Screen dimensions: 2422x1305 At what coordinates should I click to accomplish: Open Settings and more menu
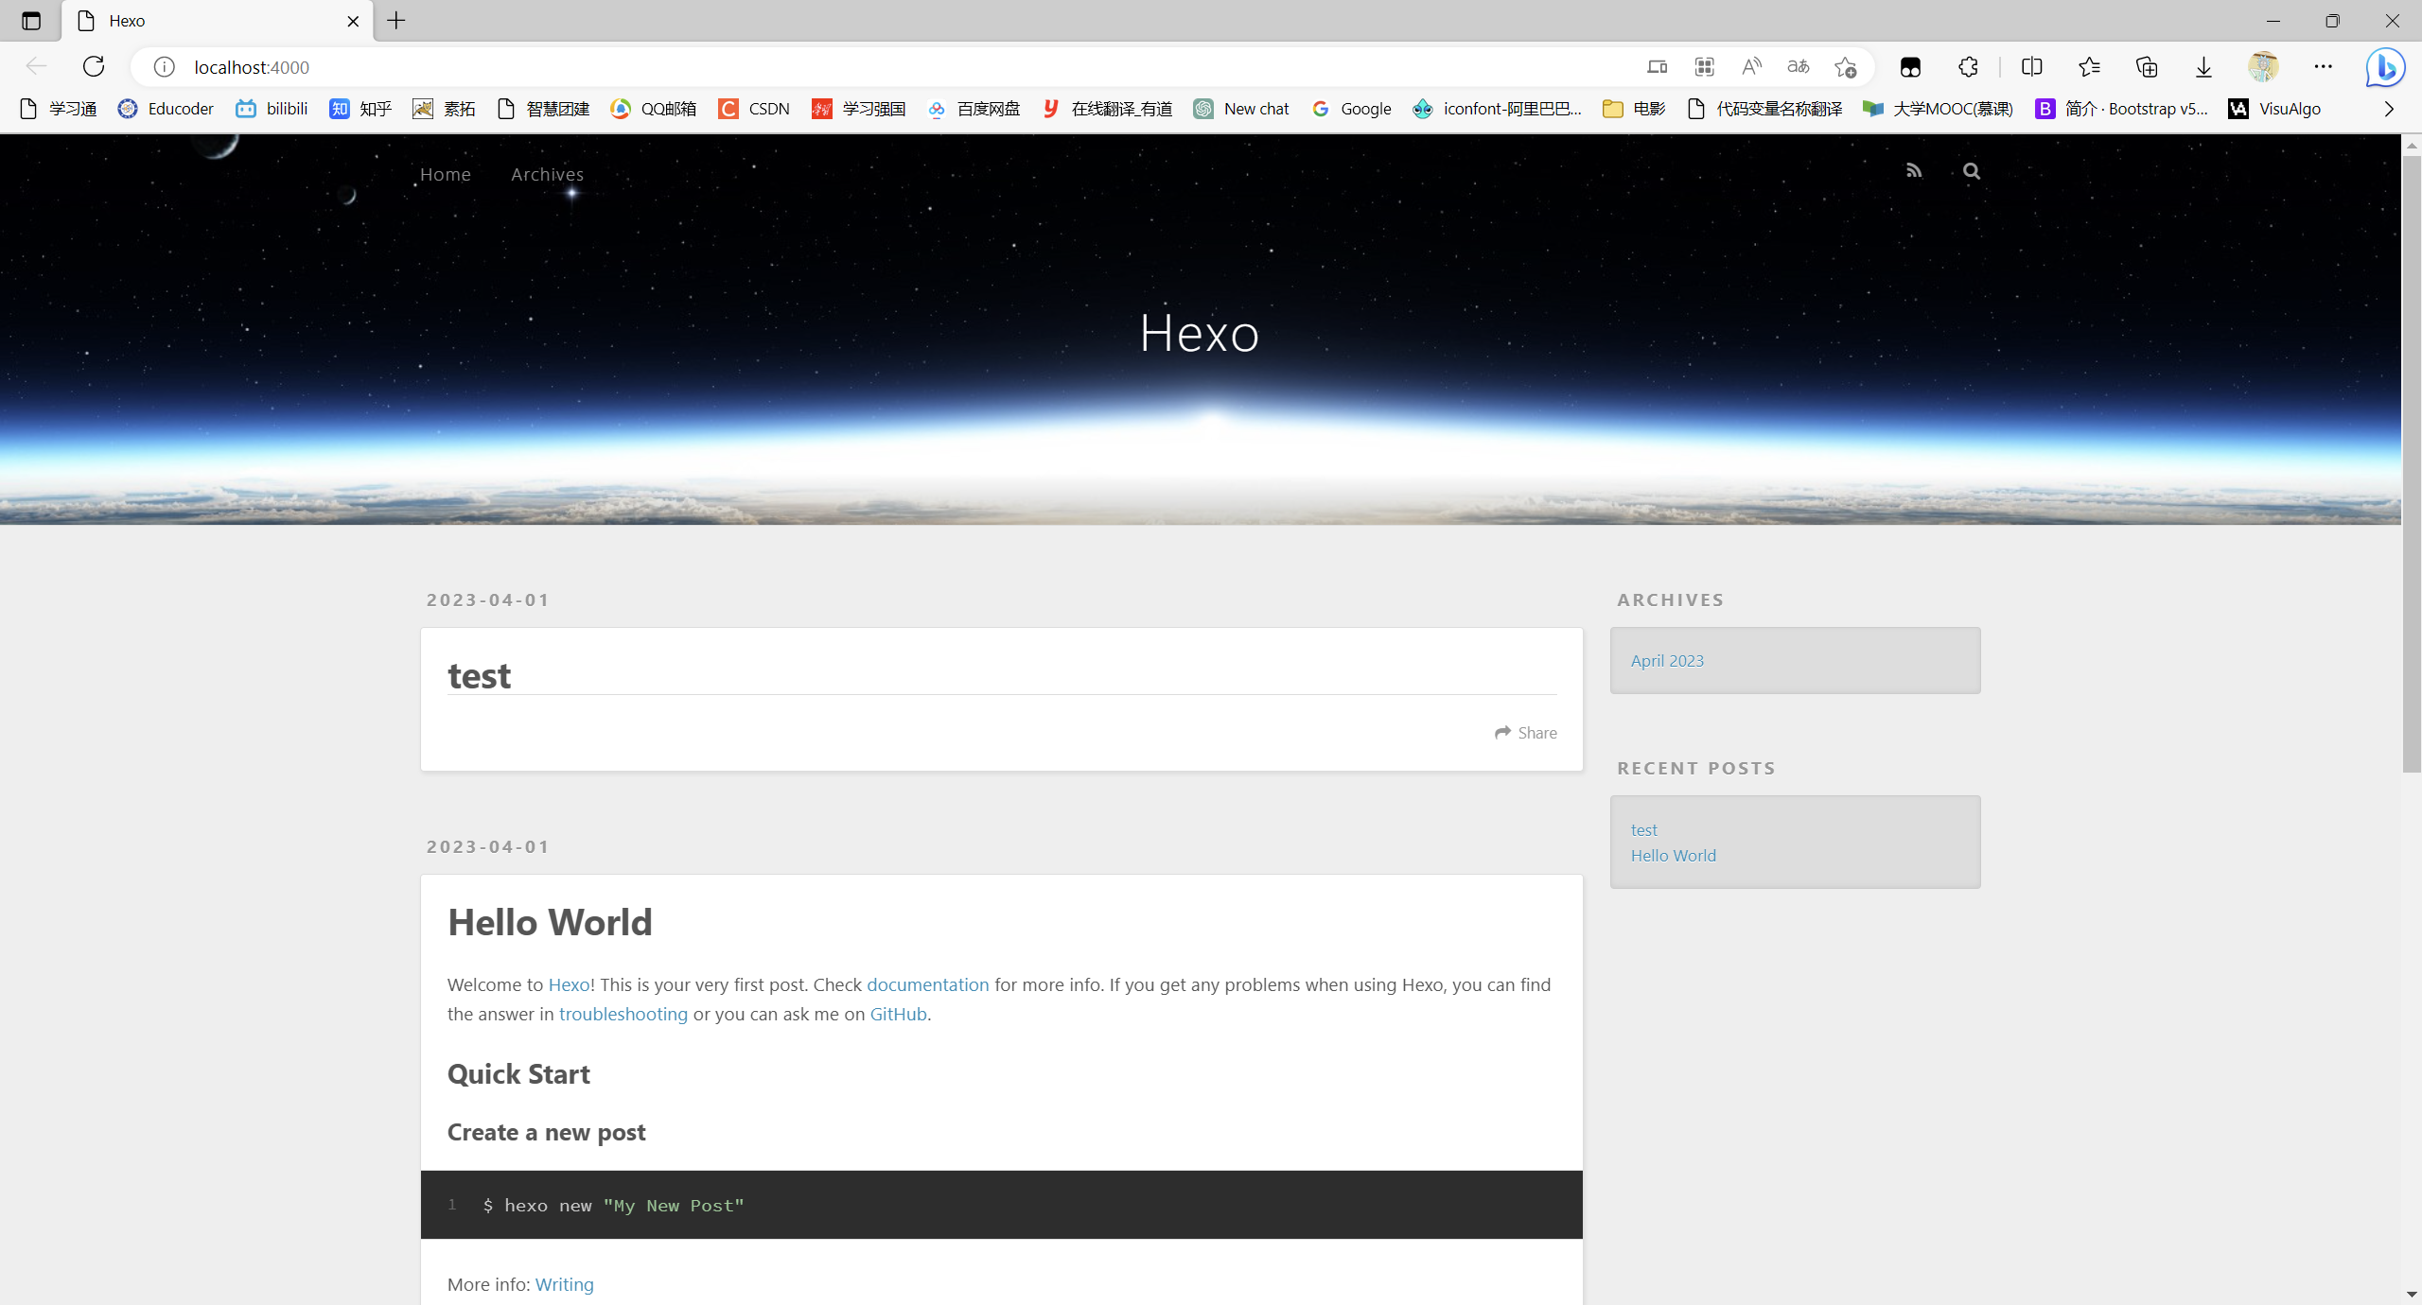2323,67
